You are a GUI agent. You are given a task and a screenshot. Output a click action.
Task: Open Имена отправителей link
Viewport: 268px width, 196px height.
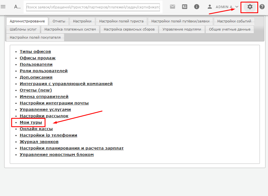click(44, 97)
